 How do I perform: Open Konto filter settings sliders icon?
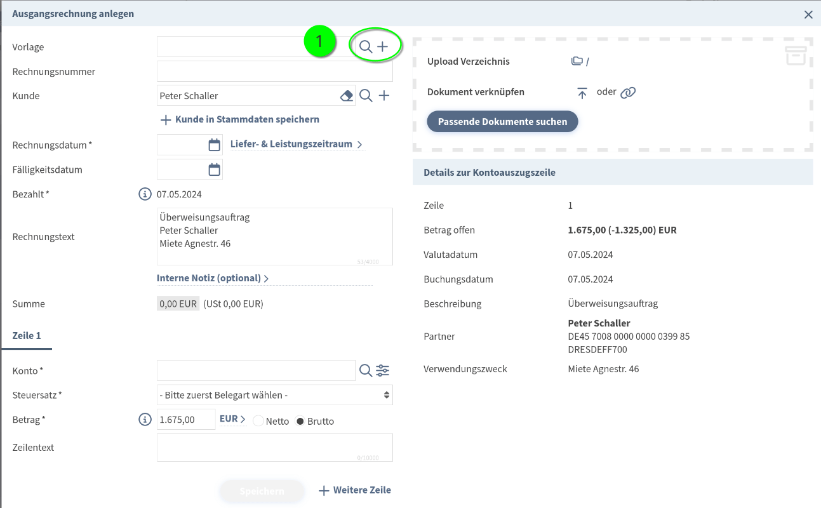(x=383, y=371)
